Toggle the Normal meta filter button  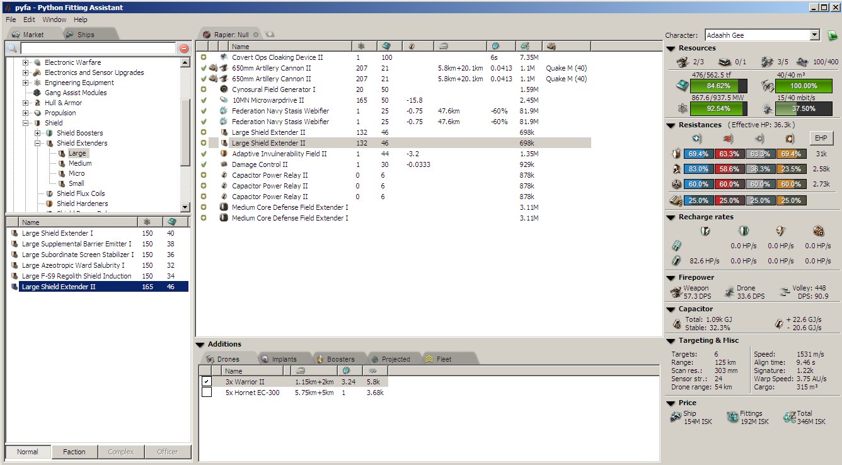tap(28, 452)
